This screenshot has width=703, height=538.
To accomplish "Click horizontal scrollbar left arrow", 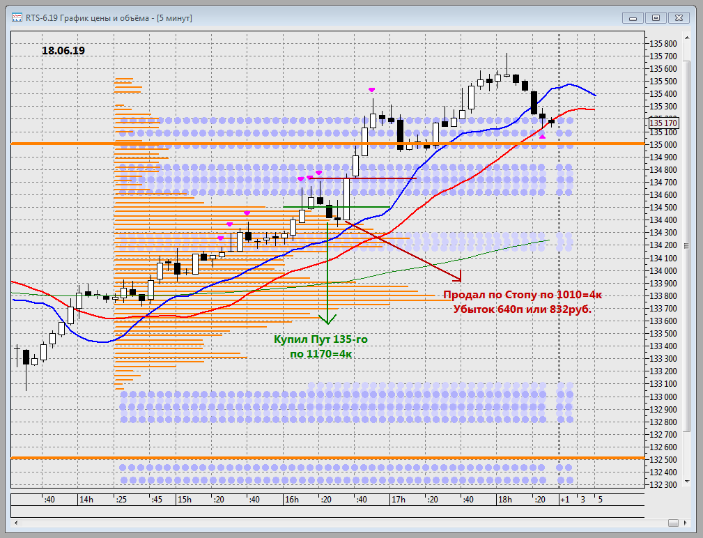I will pyautogui.click(x=16, y=523).
